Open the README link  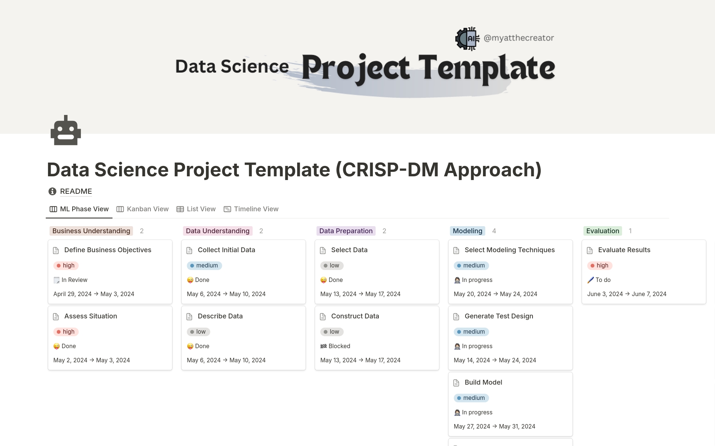[76, 191]
